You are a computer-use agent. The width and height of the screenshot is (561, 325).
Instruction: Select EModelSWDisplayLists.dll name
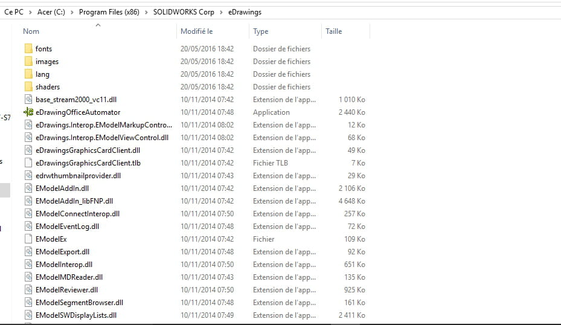pyautogui.click(x=76, y=315)
